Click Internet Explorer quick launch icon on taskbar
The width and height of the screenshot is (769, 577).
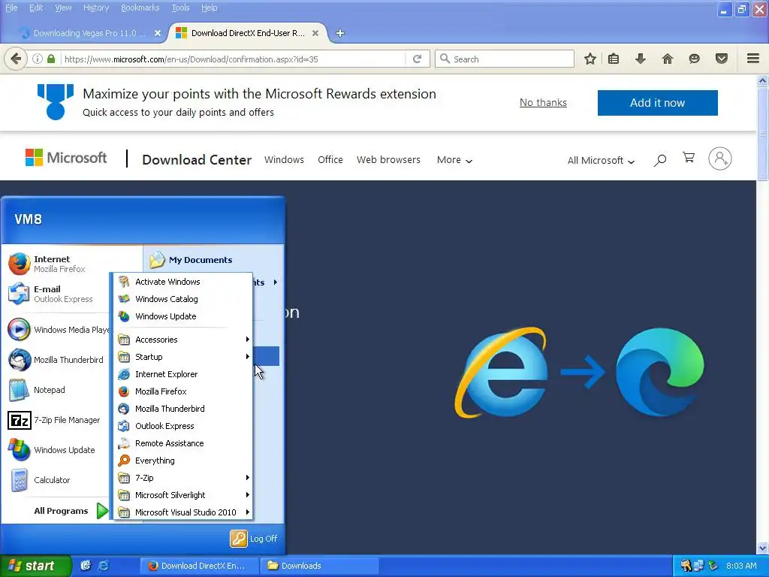[x=104, y=566]
